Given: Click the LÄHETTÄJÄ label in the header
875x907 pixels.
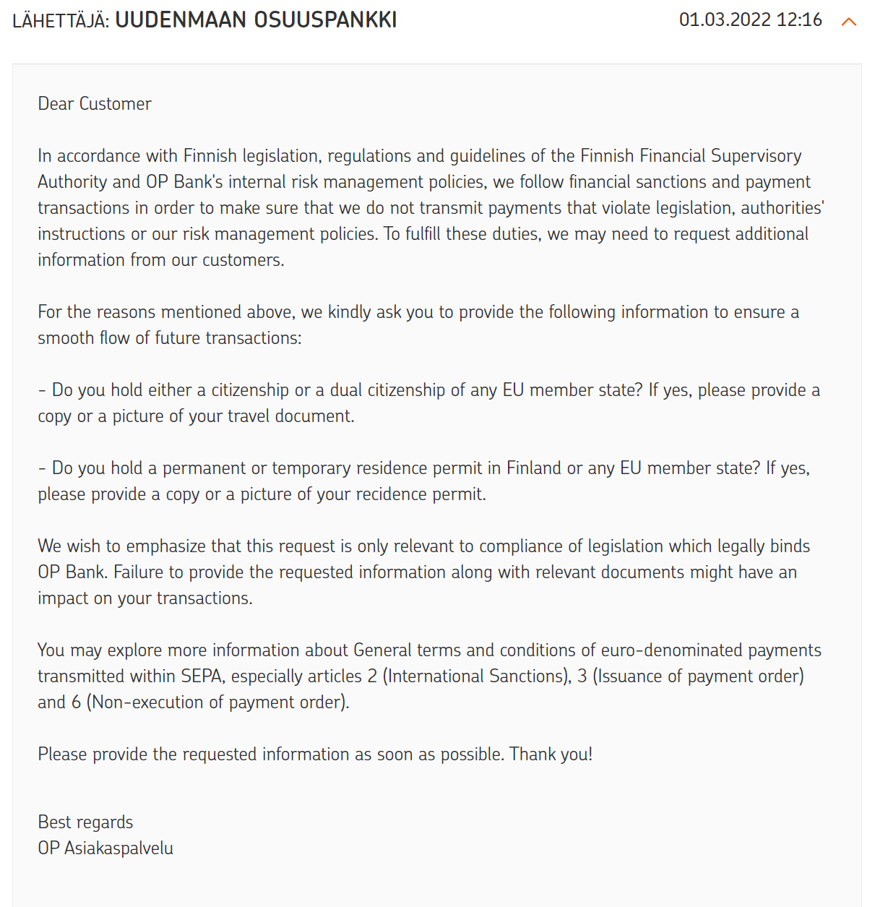Looking at the screenshot, I should pyautogui.click(x=61, y=20).
